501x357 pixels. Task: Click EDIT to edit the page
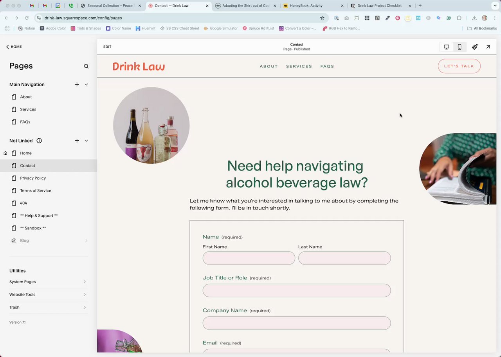click(107, 47)
